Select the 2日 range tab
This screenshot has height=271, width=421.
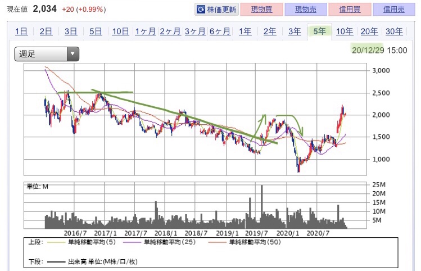(47, 31)
